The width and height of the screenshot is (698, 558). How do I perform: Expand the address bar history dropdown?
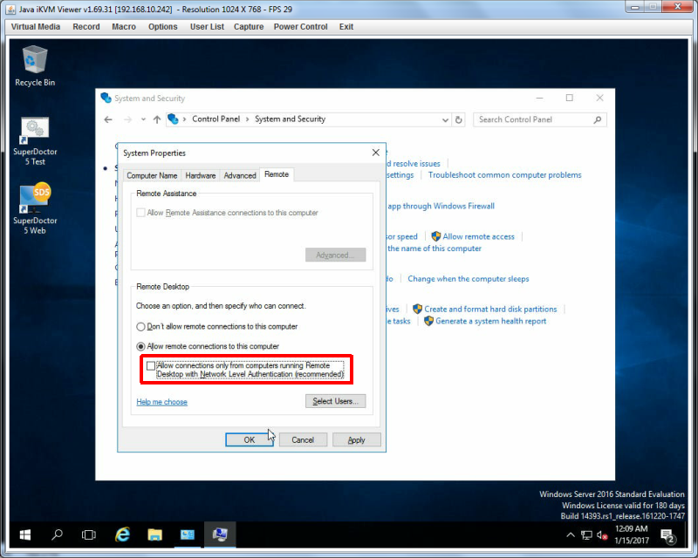tap(445, 119)
